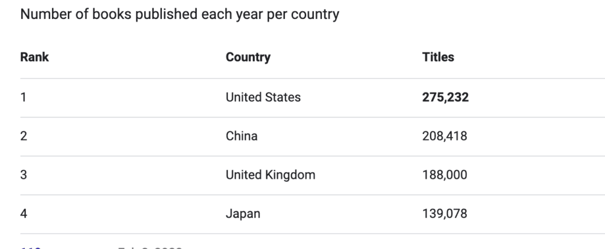
Task: Click the bold 275,232 titles value
Action: coord(445,97)
